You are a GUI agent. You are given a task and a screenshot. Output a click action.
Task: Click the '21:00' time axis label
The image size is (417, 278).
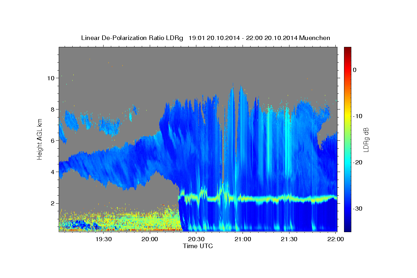point(243,239)
